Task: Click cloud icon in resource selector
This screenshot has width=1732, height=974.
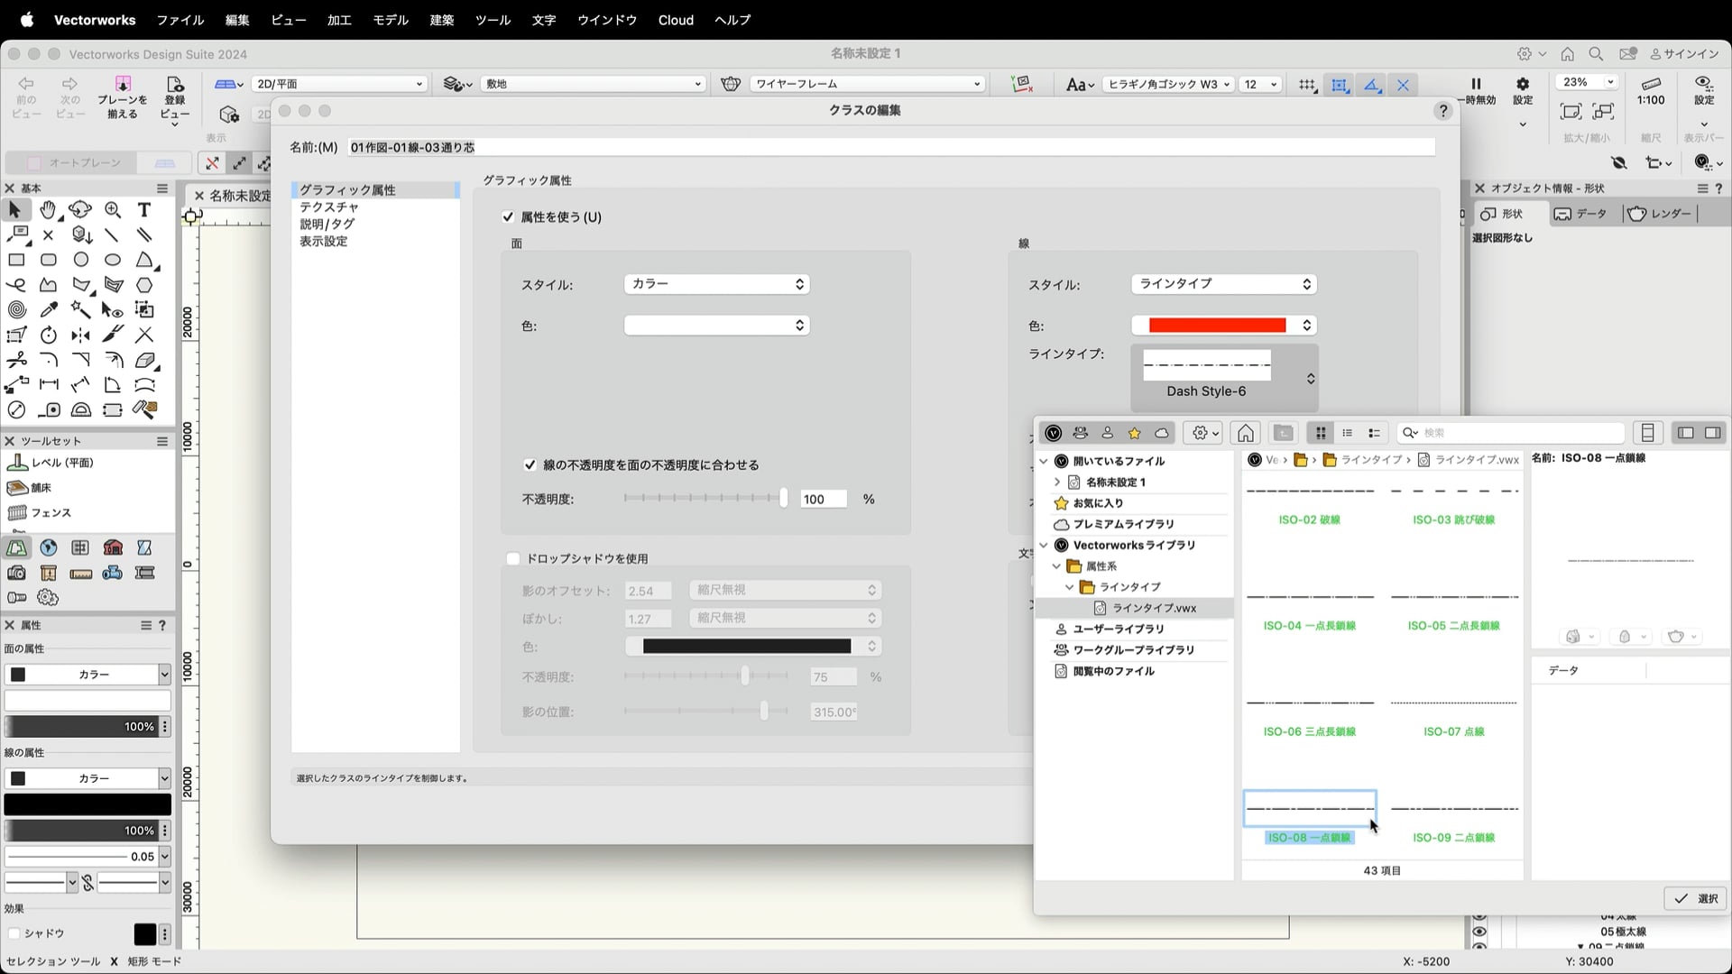Action: click(x=1162, y=433)
